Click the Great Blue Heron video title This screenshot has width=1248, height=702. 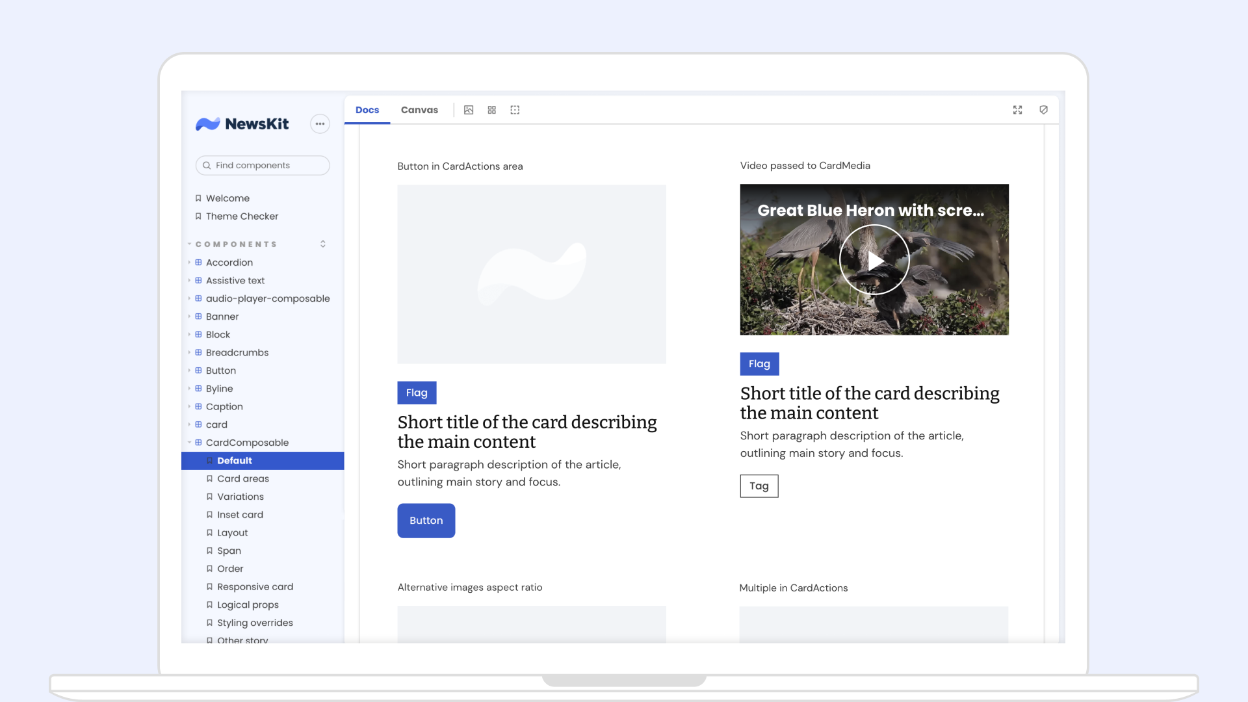(870, 211)
